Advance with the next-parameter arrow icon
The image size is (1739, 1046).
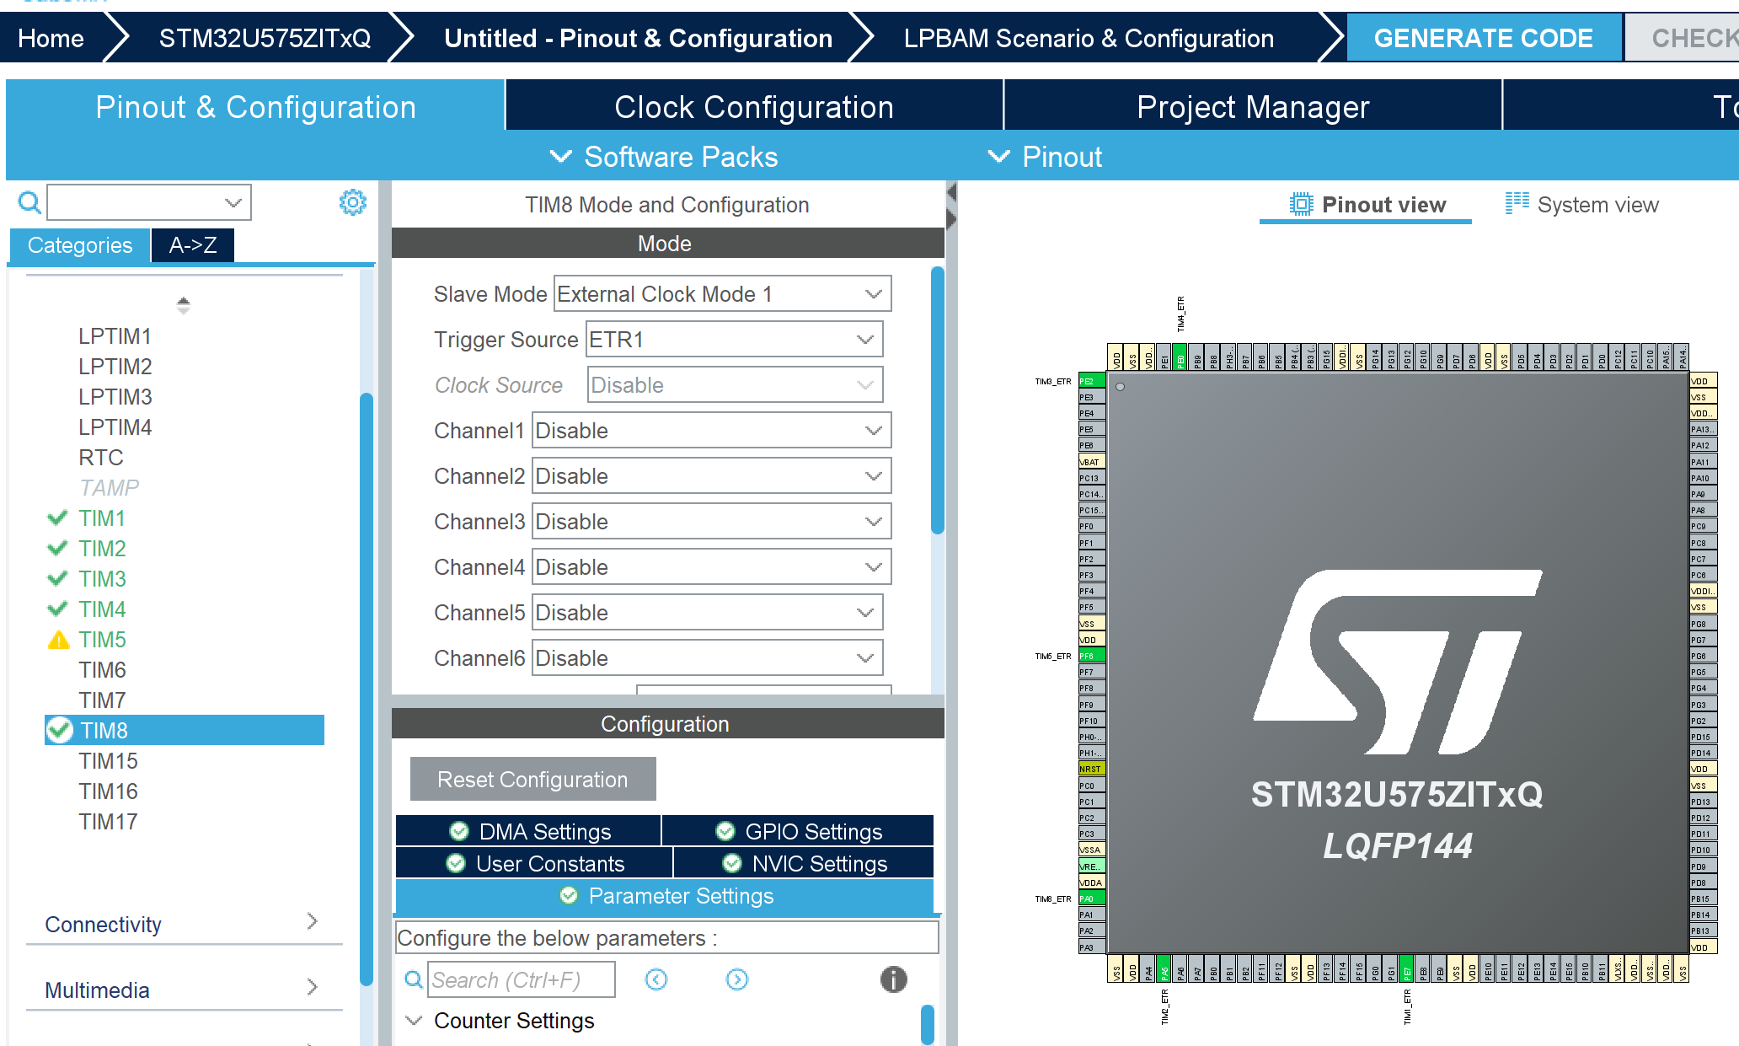(736, 979)
